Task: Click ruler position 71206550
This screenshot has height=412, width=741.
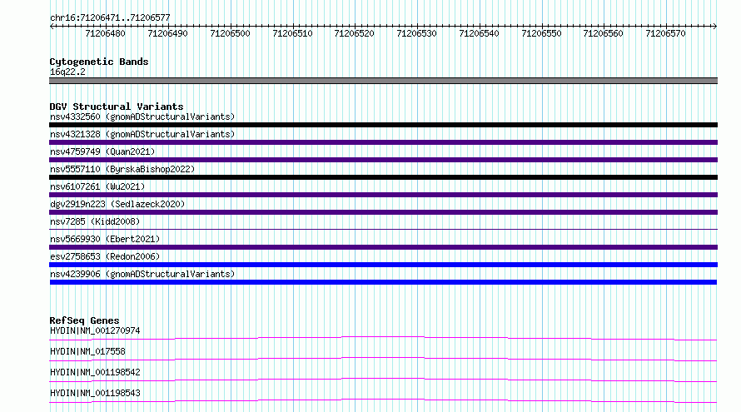Action: click(541, 33)
